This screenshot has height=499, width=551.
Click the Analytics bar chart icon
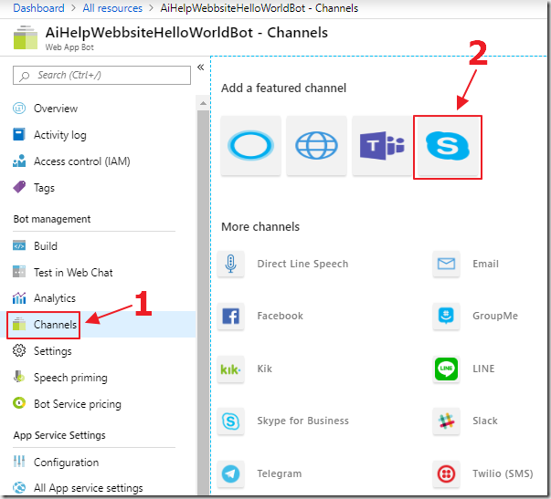(x=19, y=298)
